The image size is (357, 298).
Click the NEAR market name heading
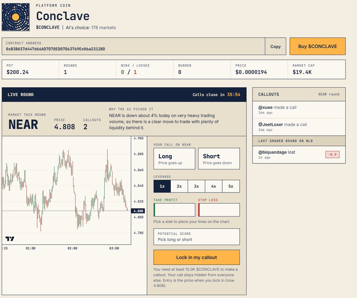(23, 124)
